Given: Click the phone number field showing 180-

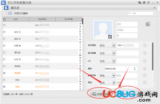Looking at the screenshot, I should tap(128, 45).
